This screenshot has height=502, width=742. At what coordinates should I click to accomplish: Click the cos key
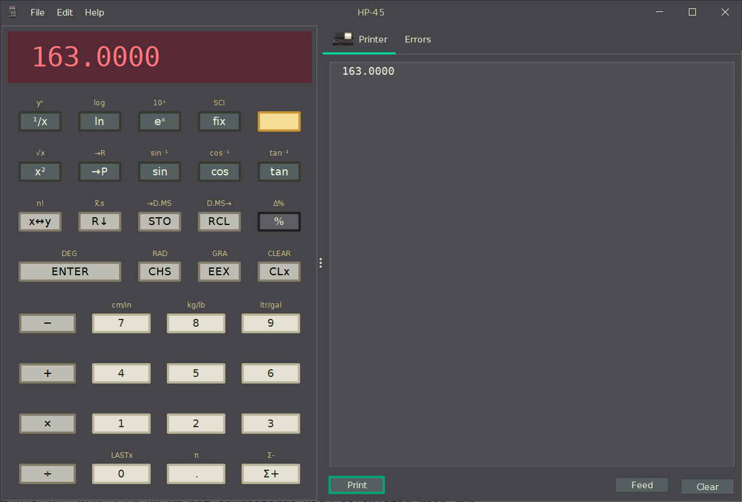[x=219, y=172]
